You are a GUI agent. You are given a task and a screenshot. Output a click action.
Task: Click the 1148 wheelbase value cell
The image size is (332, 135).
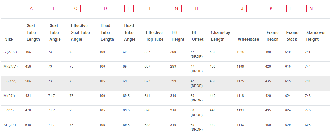pyautogui.click(x=240, y=125)
